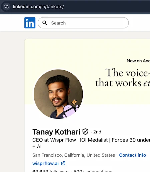This screenshot has height=172, width=150.
Task: Click the 2nd degree connection label
Action: [x=97, y=132]
